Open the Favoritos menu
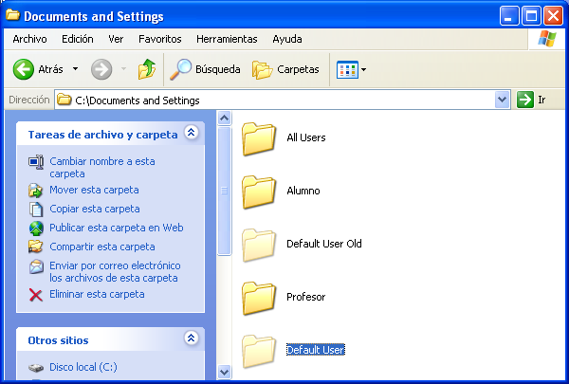569x384 pixels. pyautogui.click(x=159, y=39)
